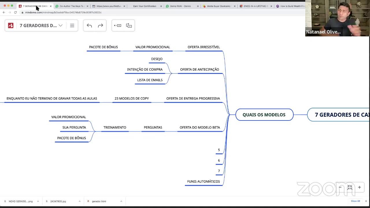370x208 pixels.
Task: Expand the gerador.html download options chevron
Action: tap(121, 201)
